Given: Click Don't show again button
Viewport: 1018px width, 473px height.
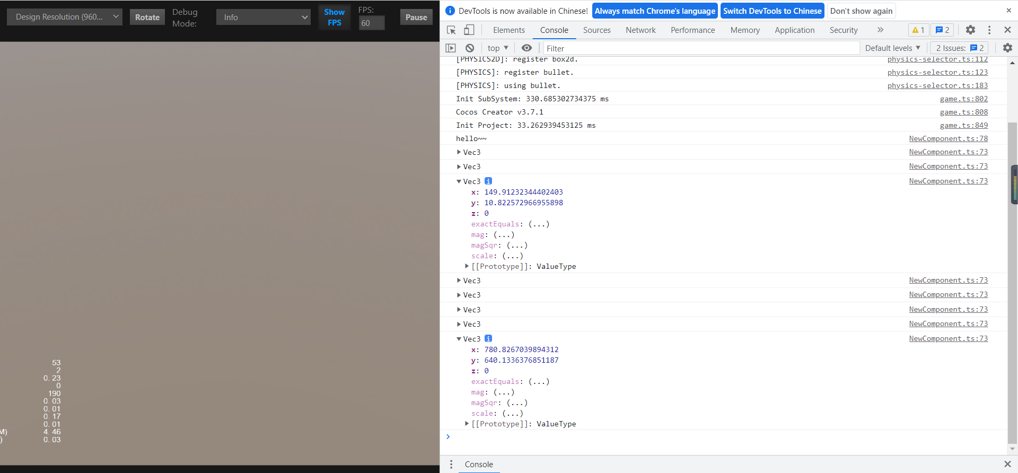Looking at the screenshot, I should pos(861,11).
